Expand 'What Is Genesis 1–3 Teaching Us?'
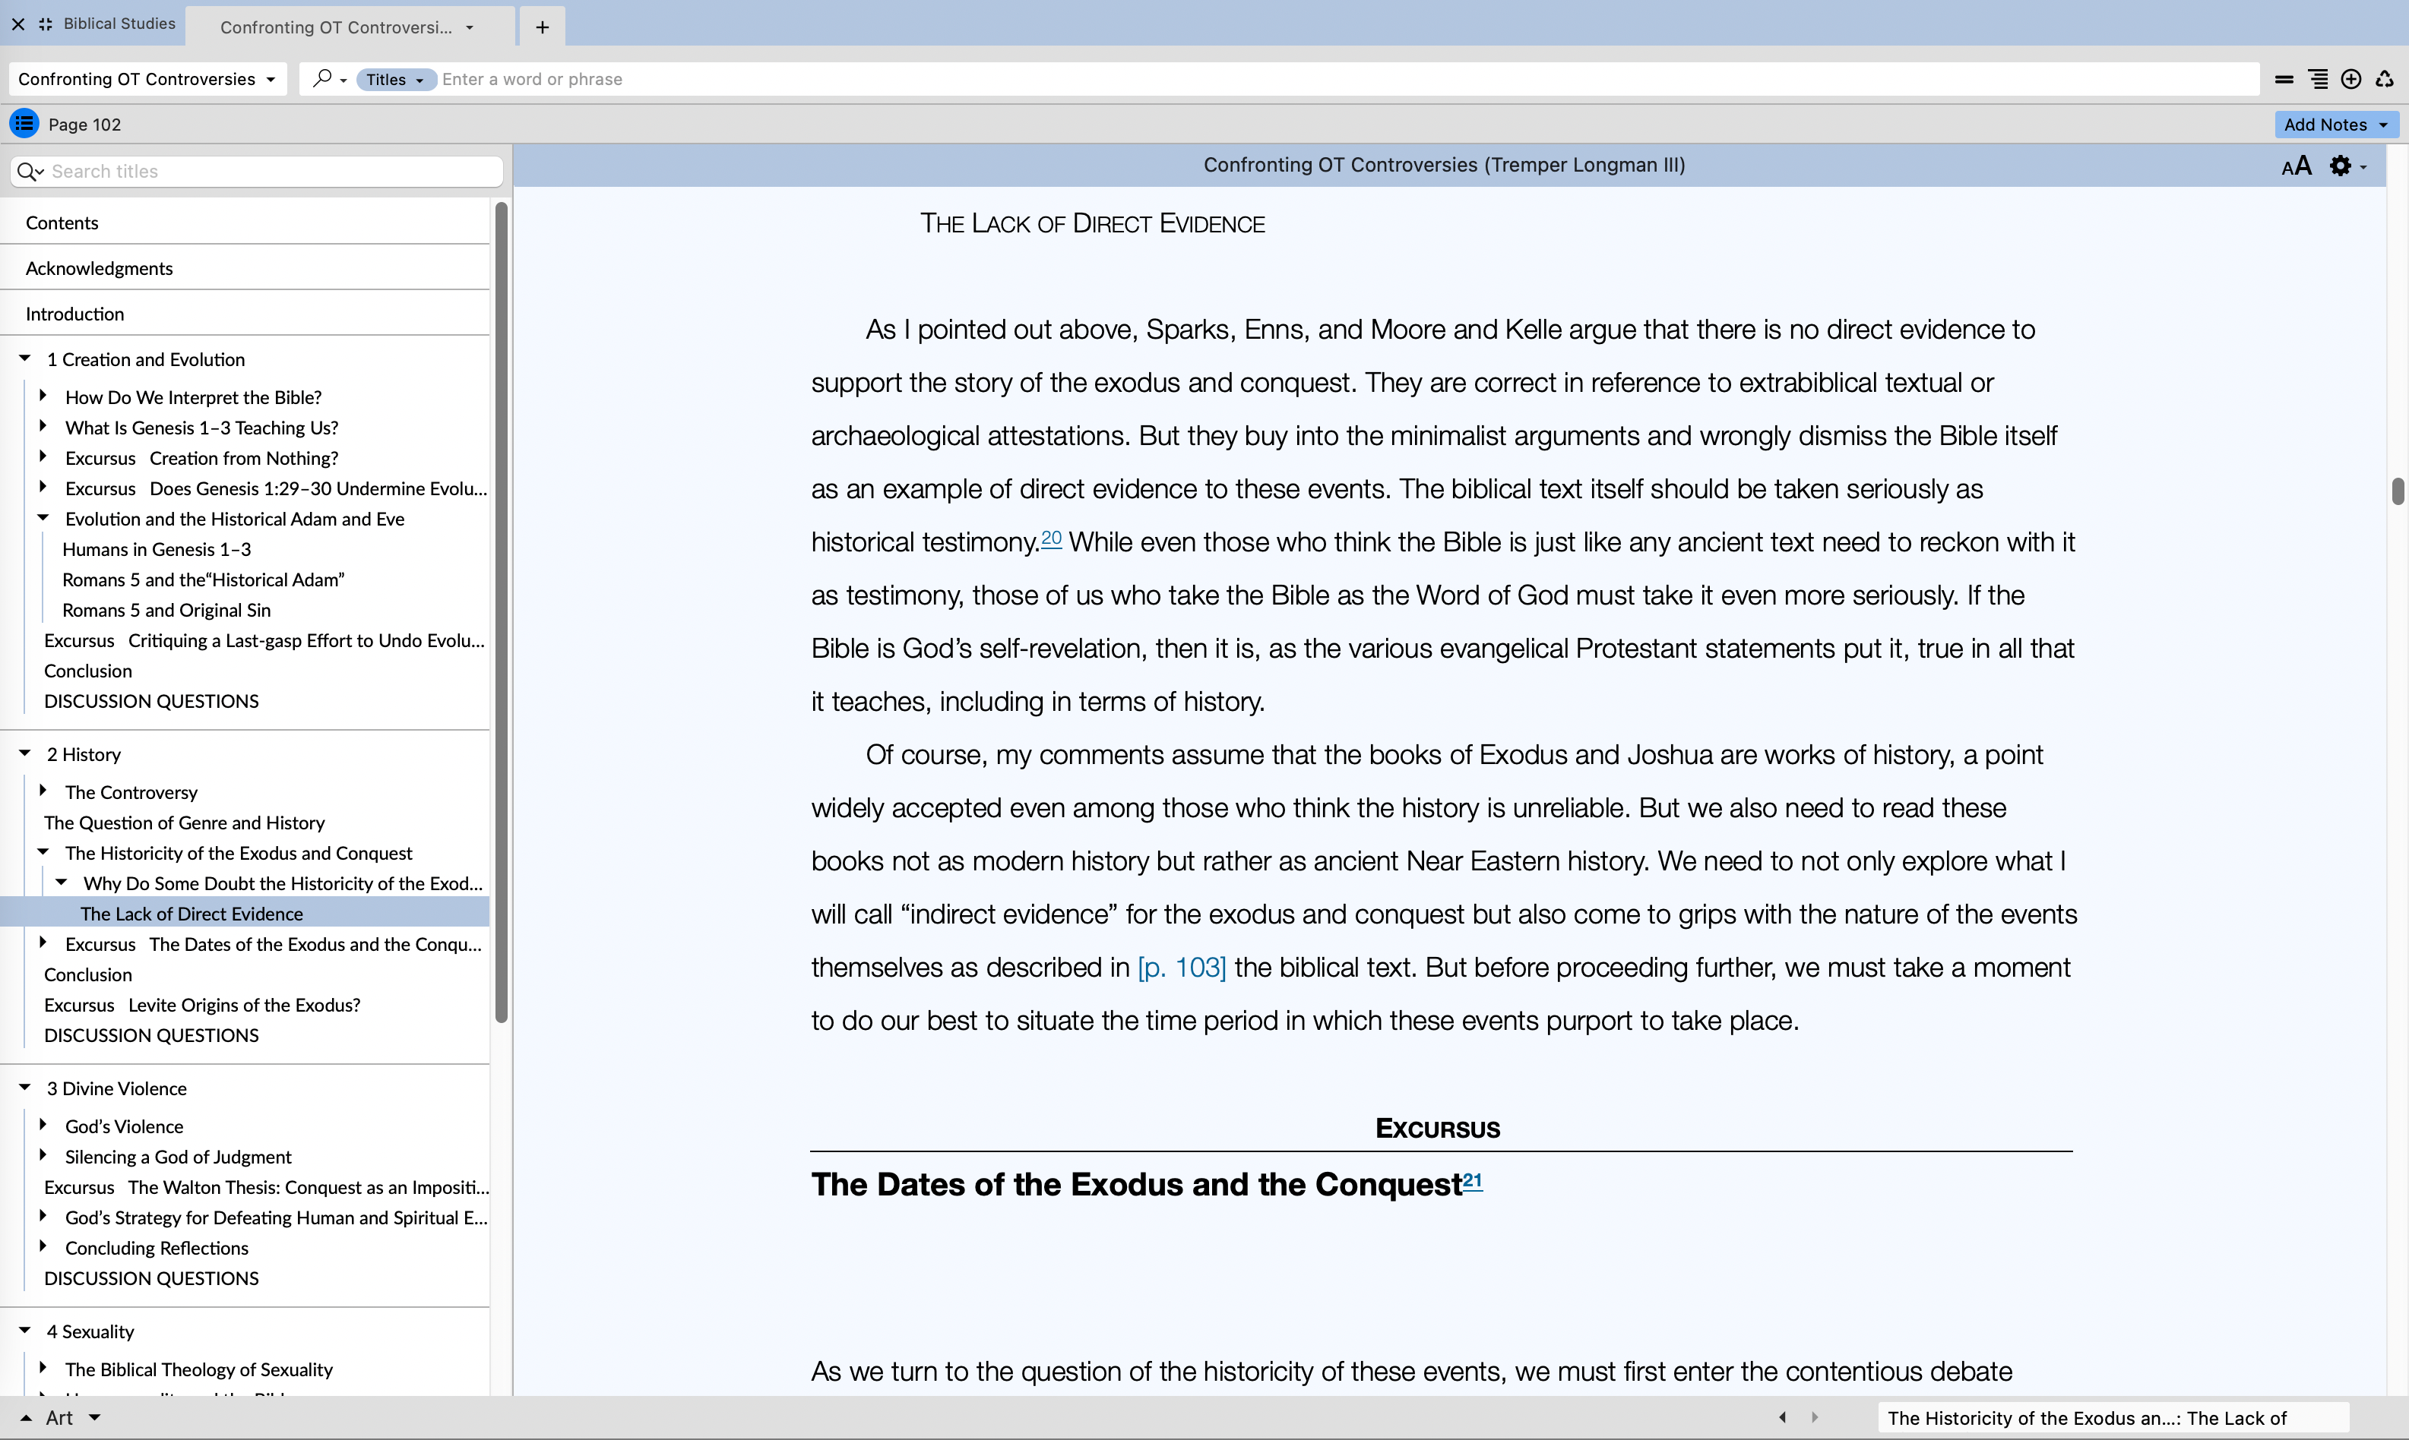 [x=43, y=426]
